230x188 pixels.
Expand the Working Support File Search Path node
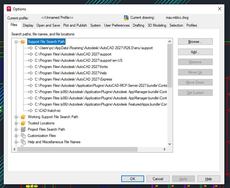point(16,117)
